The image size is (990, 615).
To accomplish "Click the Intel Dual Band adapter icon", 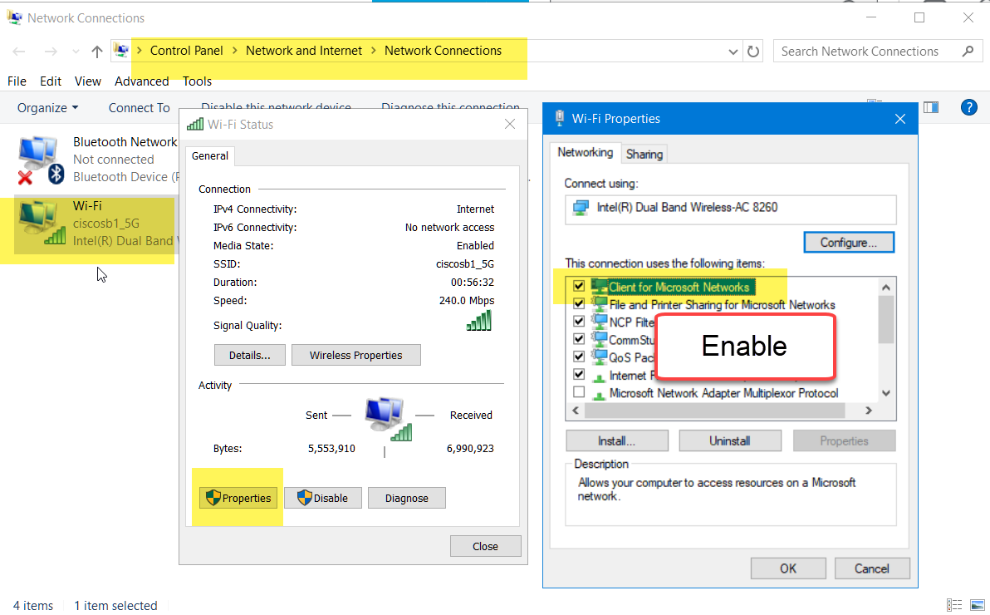I will 581,208.
